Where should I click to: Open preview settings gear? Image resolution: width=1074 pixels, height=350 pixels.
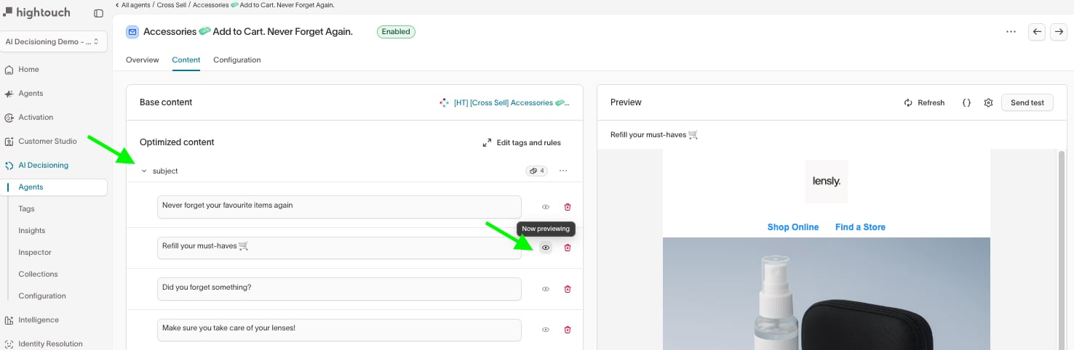point(988,103)
